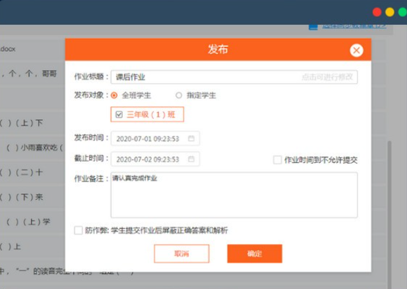The image size is (407, 289).
Task: Edit the 作业标题 field containing 课后作业
Action: coord(234,77)
